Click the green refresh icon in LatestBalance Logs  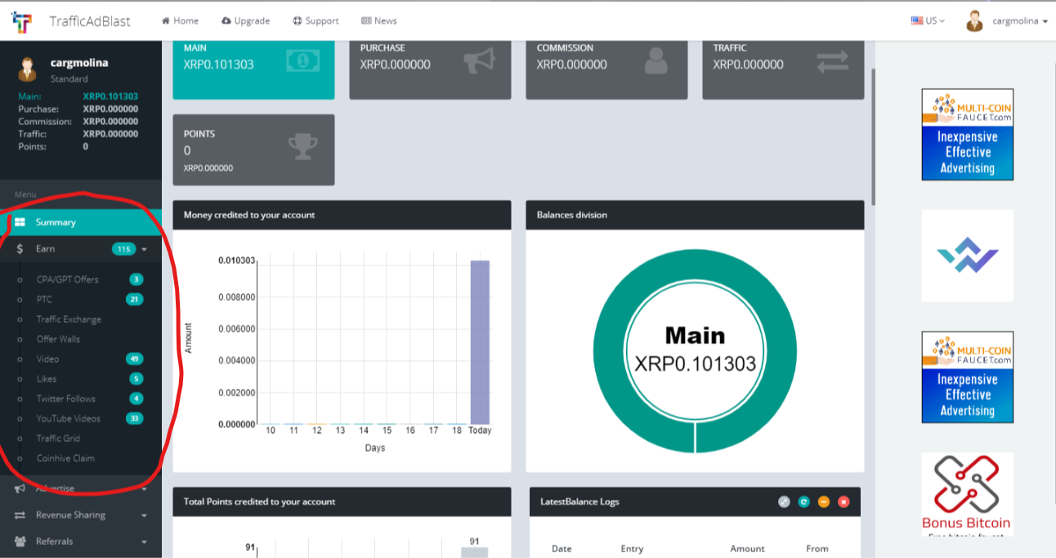tap(803, 502)
